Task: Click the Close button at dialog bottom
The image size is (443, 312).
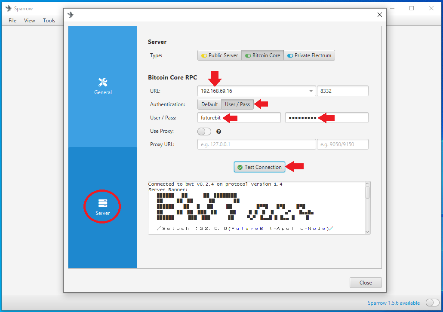Action: (x=366, y=283)
